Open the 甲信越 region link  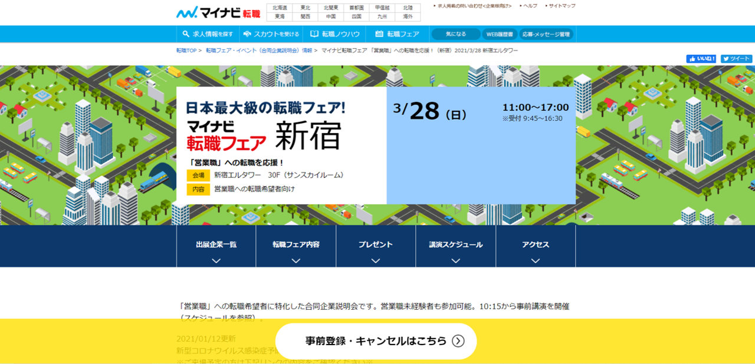(382, 8)
